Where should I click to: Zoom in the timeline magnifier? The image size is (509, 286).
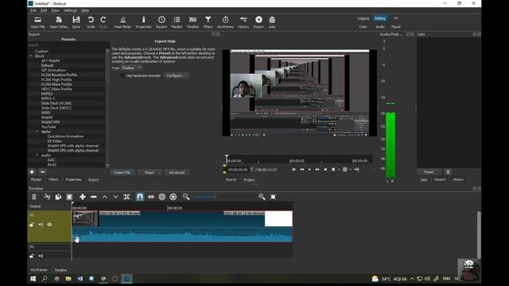click(262, 196)
